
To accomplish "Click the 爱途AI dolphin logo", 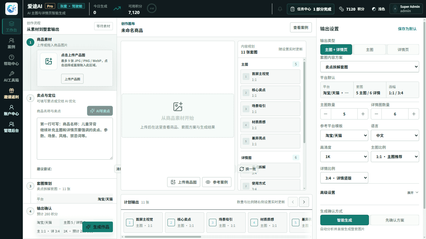I will coord(12,9).
